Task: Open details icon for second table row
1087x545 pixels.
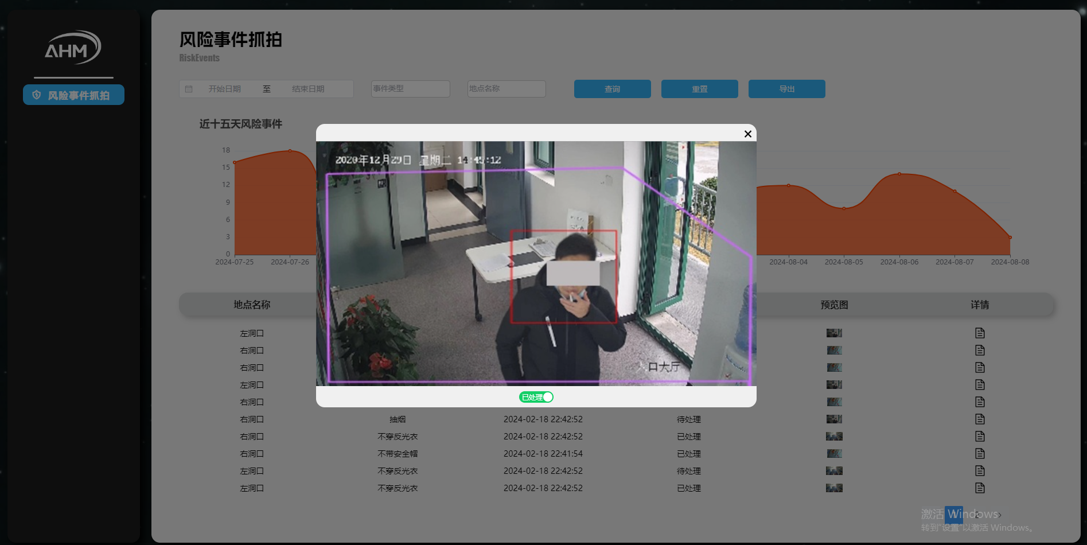Action: (x=980, y=350)
